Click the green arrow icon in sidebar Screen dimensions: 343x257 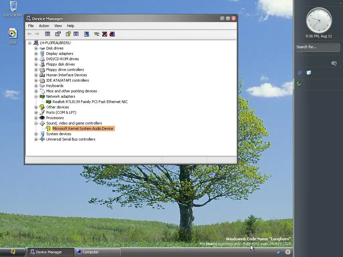299,84
